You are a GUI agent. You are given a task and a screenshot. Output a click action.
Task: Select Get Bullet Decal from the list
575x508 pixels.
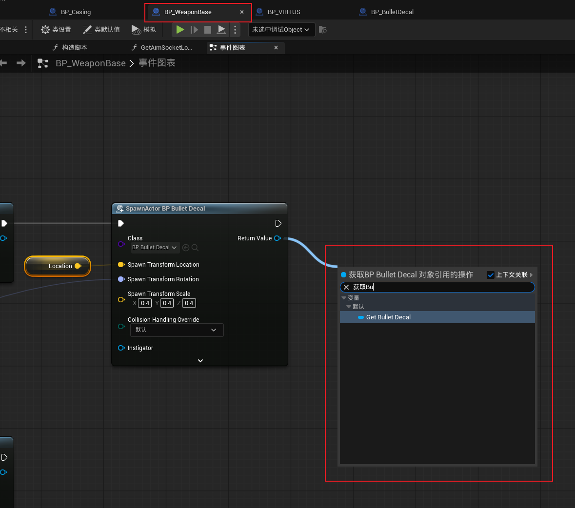[437, 317]
